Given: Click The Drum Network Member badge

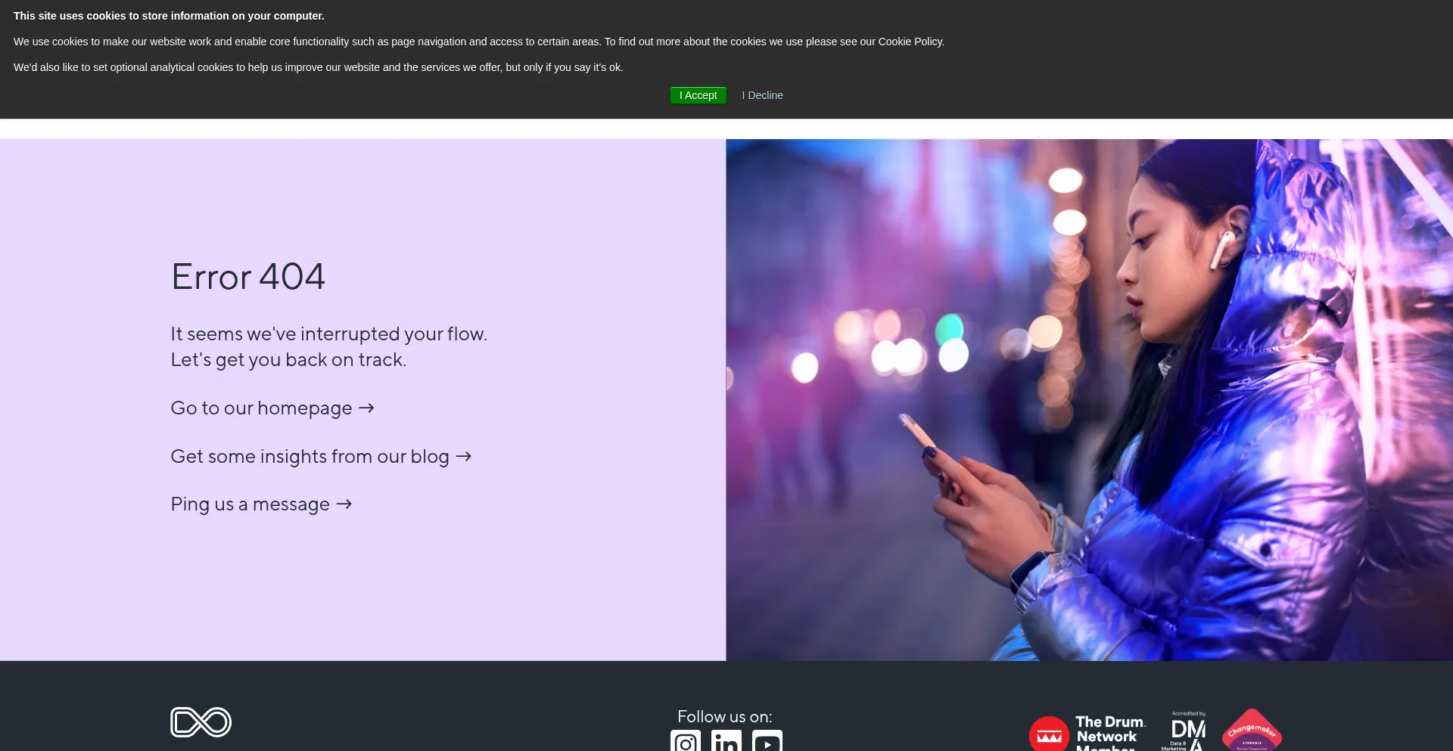Looking at the screenshot, I should pyautogui.click(x=1087, y=732).
